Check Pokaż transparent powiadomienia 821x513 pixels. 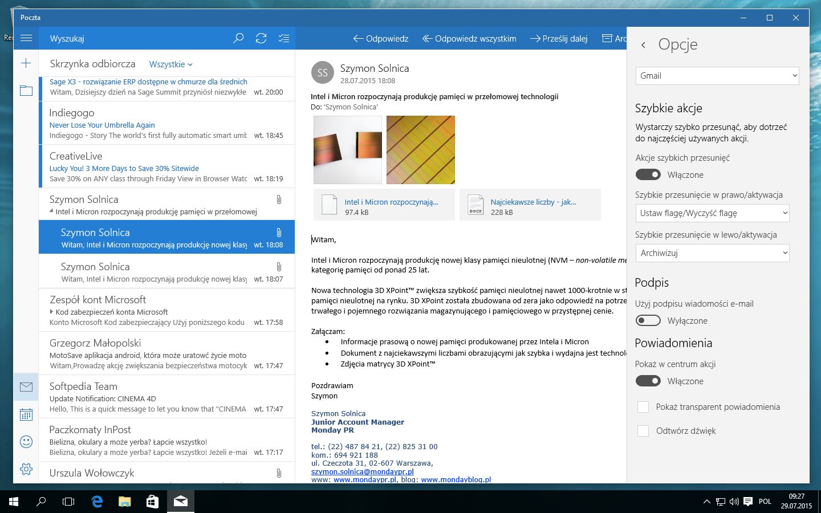tap(643, 407)
